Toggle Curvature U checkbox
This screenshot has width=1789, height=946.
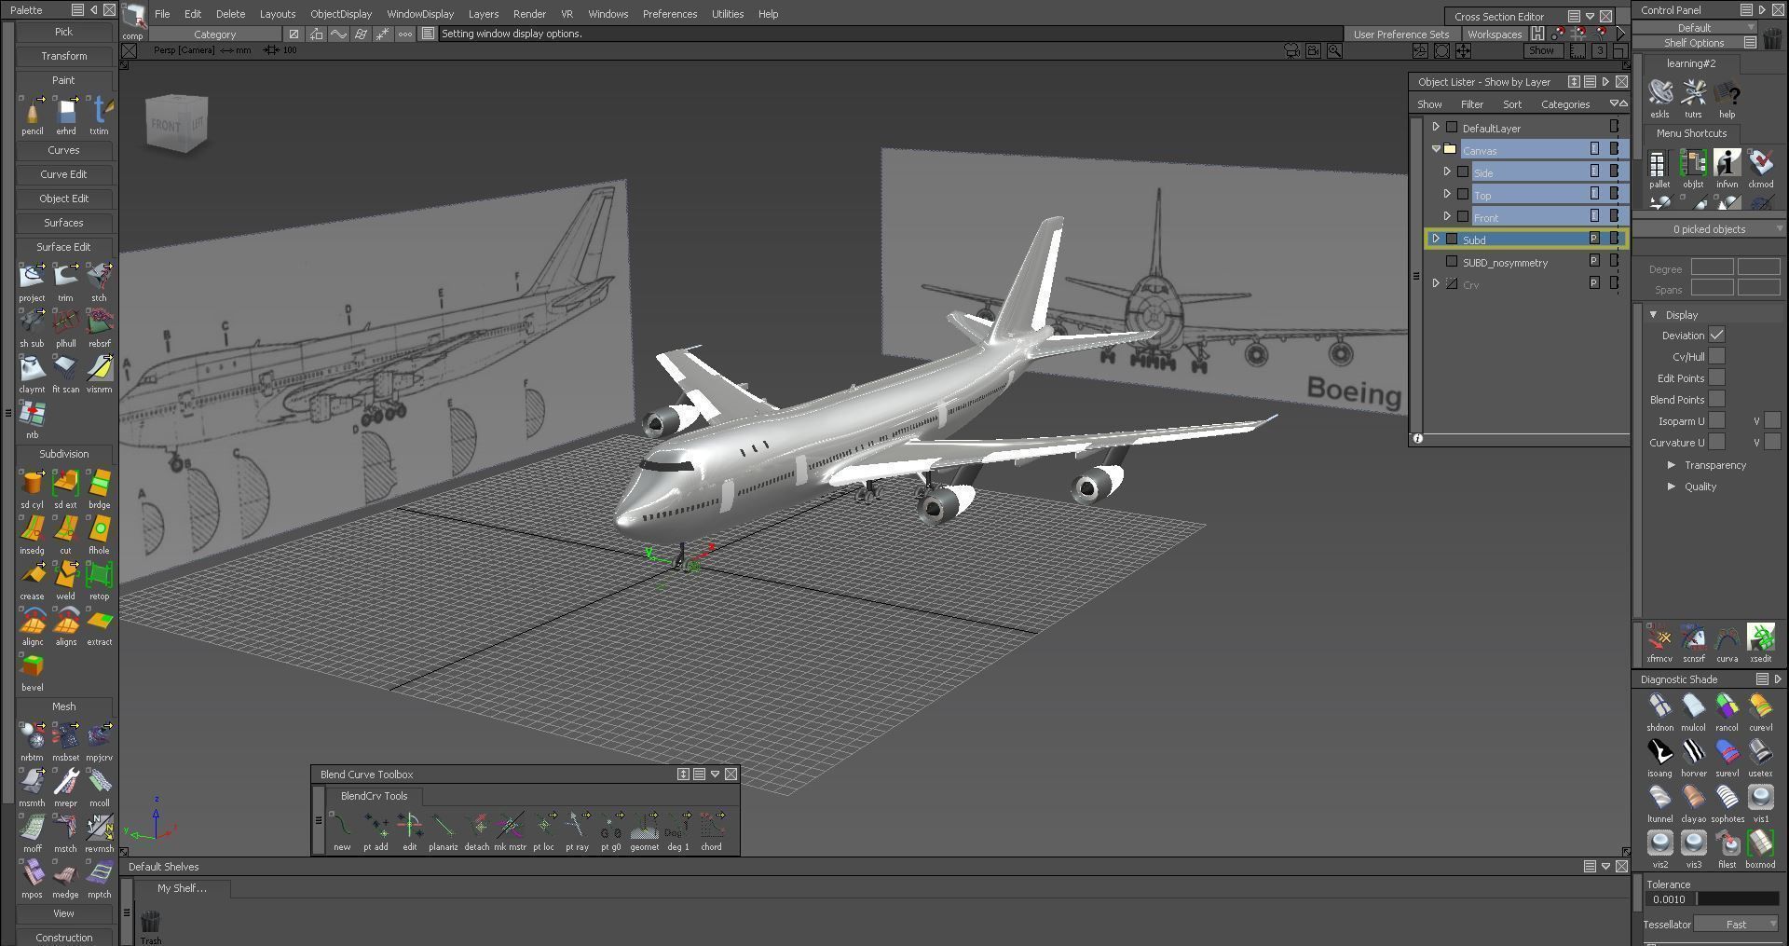[1716, 442]
